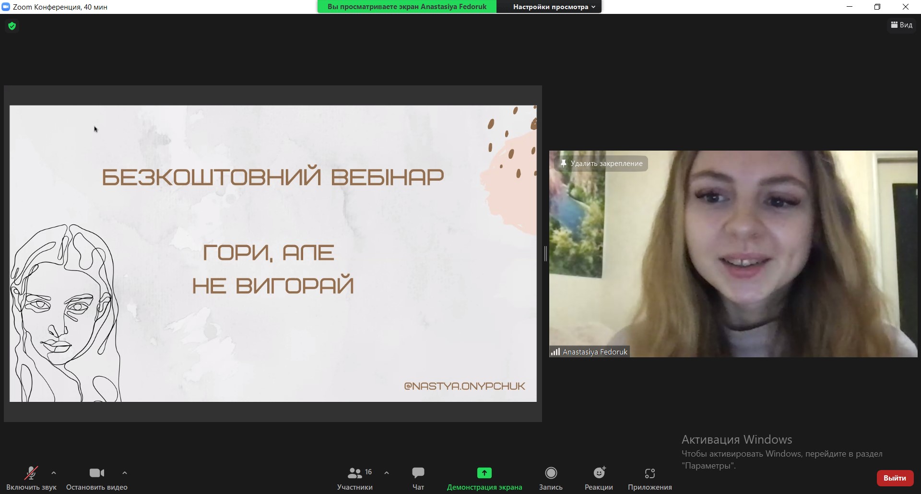Viewport: 921px width, 494px height.
Task: Start recording with Запись button
Action: pyautogui.click(x=551, y=478)
